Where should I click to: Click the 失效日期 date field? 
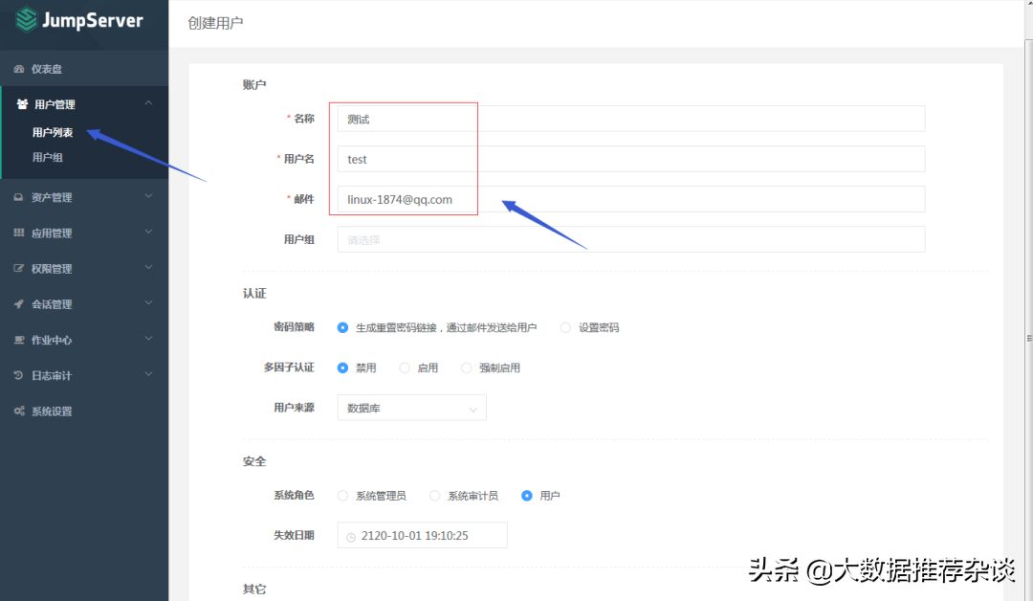pyautogui.click(x=422, y=536)
